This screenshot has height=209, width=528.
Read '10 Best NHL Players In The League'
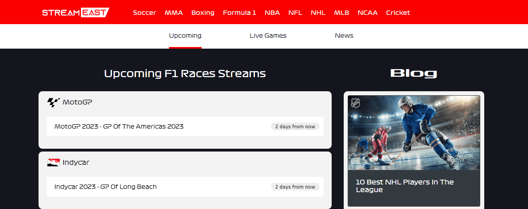[x=405, y=186]
